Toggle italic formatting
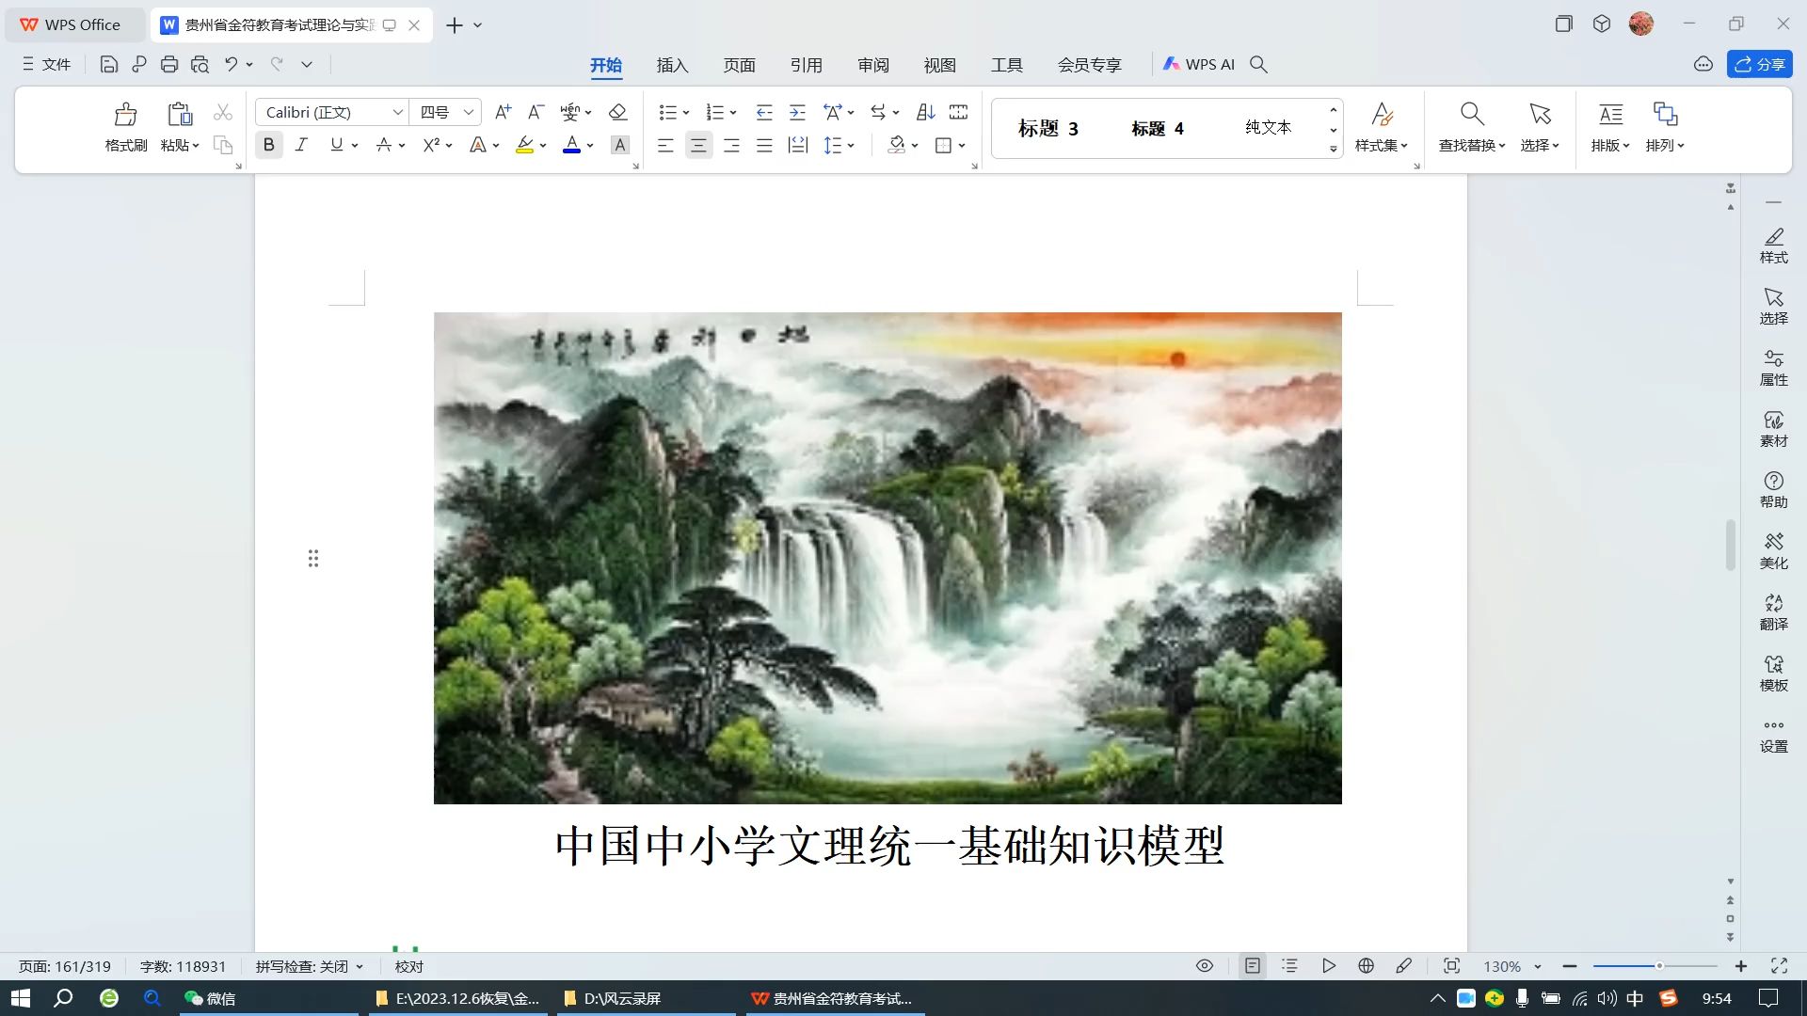This screenshot has width=1807, height=1016. [x=301, y=145]
